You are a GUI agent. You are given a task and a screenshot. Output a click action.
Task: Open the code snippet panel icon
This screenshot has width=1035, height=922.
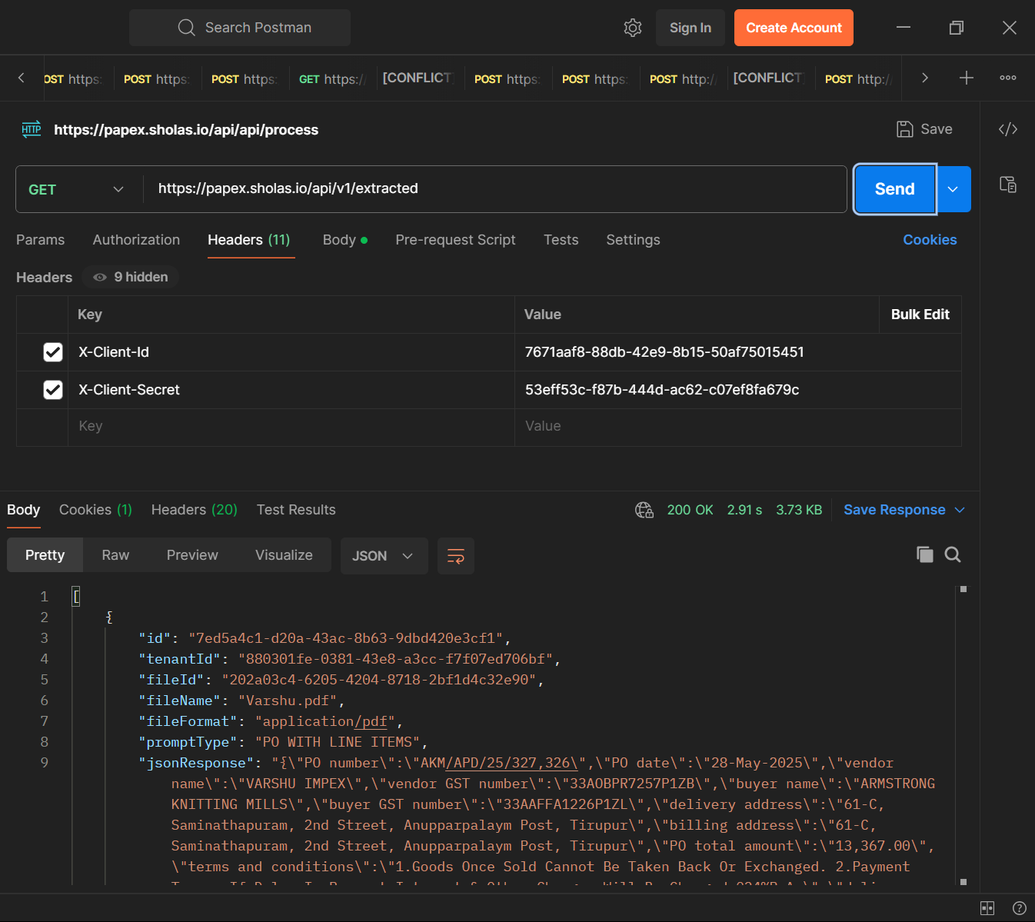[x=1008, y=129]
